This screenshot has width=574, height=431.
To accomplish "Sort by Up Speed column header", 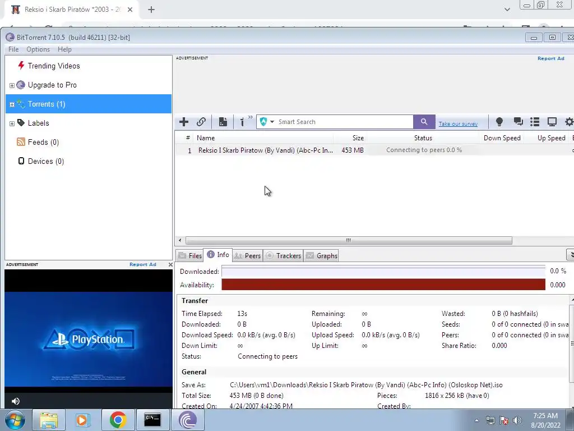I will (547, 138).
